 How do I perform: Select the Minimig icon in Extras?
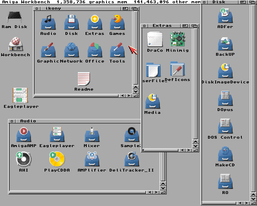click(177, 40)
